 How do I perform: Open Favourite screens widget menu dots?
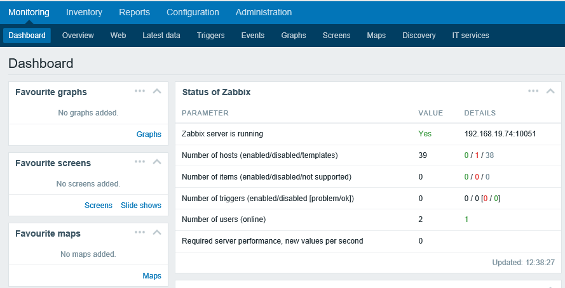tap(140, 162)
